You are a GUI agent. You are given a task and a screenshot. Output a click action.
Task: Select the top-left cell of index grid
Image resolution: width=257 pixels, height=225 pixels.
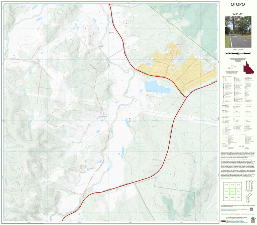click(226, 185)
